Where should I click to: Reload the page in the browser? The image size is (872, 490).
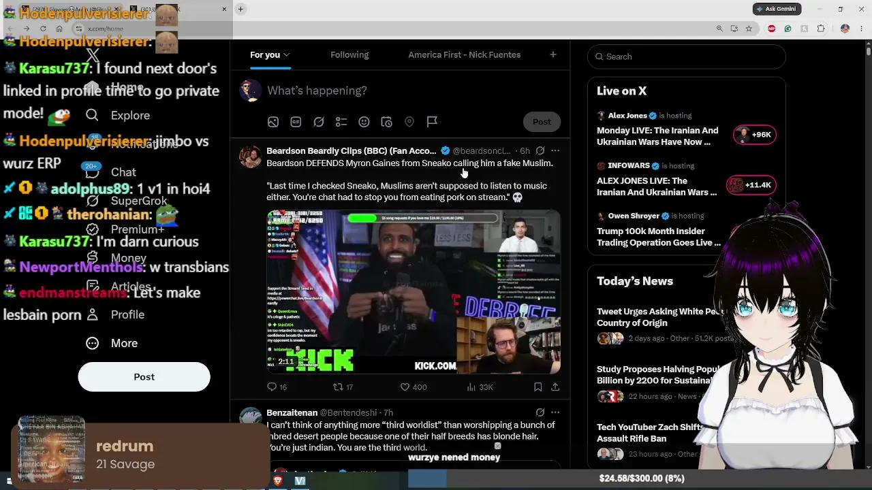pos(43,29)
